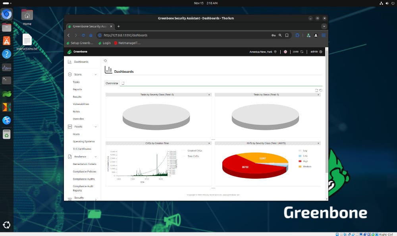397x236 pixels.
Task: Toggle the Log severity legend entry
Action: click(x=304, y=151)
